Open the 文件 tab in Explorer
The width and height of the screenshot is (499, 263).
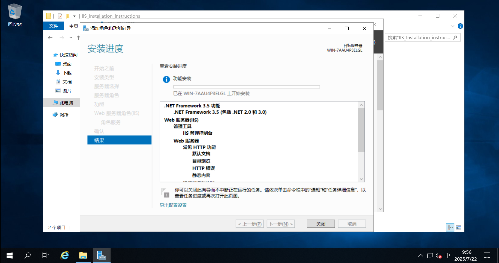pos(54,26)
